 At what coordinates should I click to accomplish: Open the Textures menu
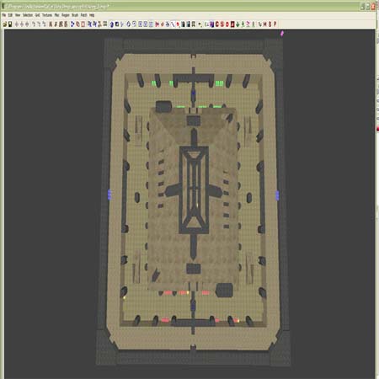(x=47, y=15)
